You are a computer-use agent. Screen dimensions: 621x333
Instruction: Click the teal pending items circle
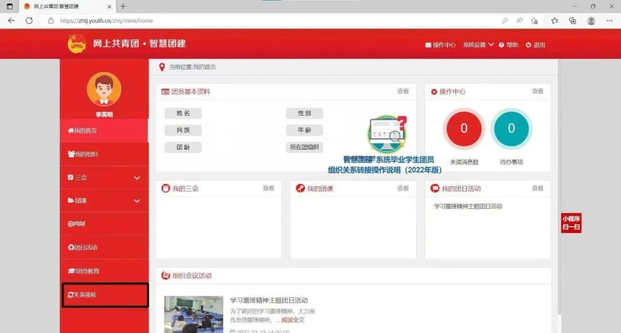(511, 129)
